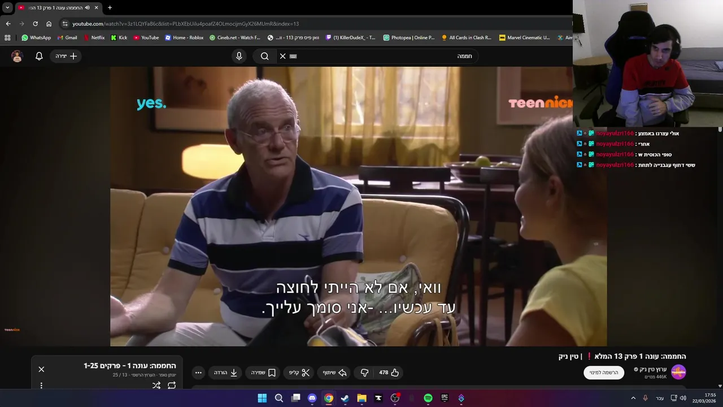The image size is (723, 407).
Task: Open All Cards in Clash R... bookmark
Action: pos(466,37)
